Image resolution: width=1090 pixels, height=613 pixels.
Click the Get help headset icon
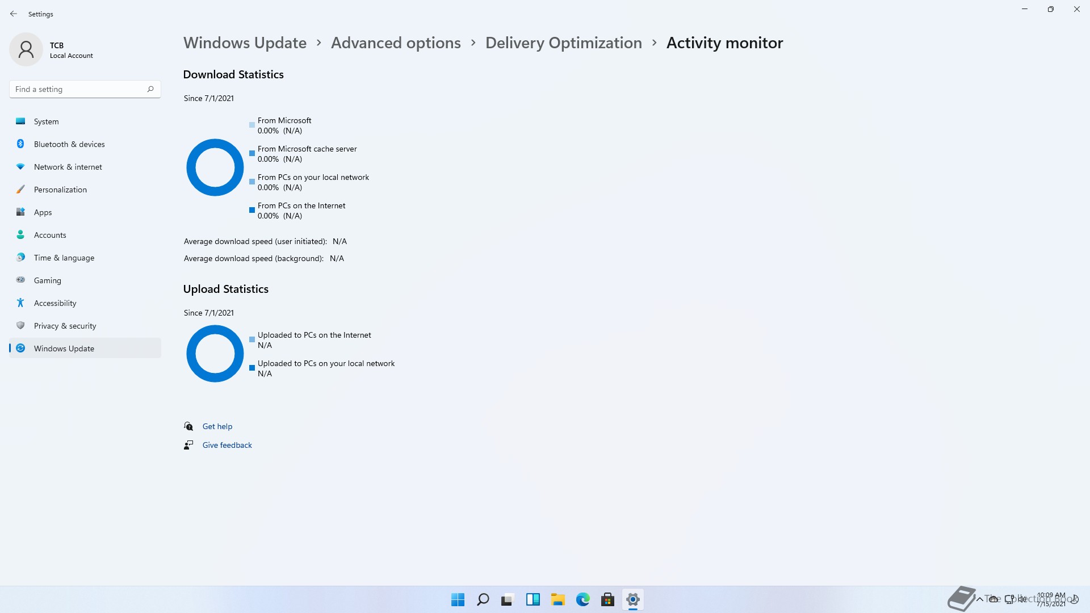click(x=188, y=426)
